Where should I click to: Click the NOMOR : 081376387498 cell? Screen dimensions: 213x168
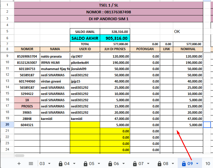click(x=108, y=12)
